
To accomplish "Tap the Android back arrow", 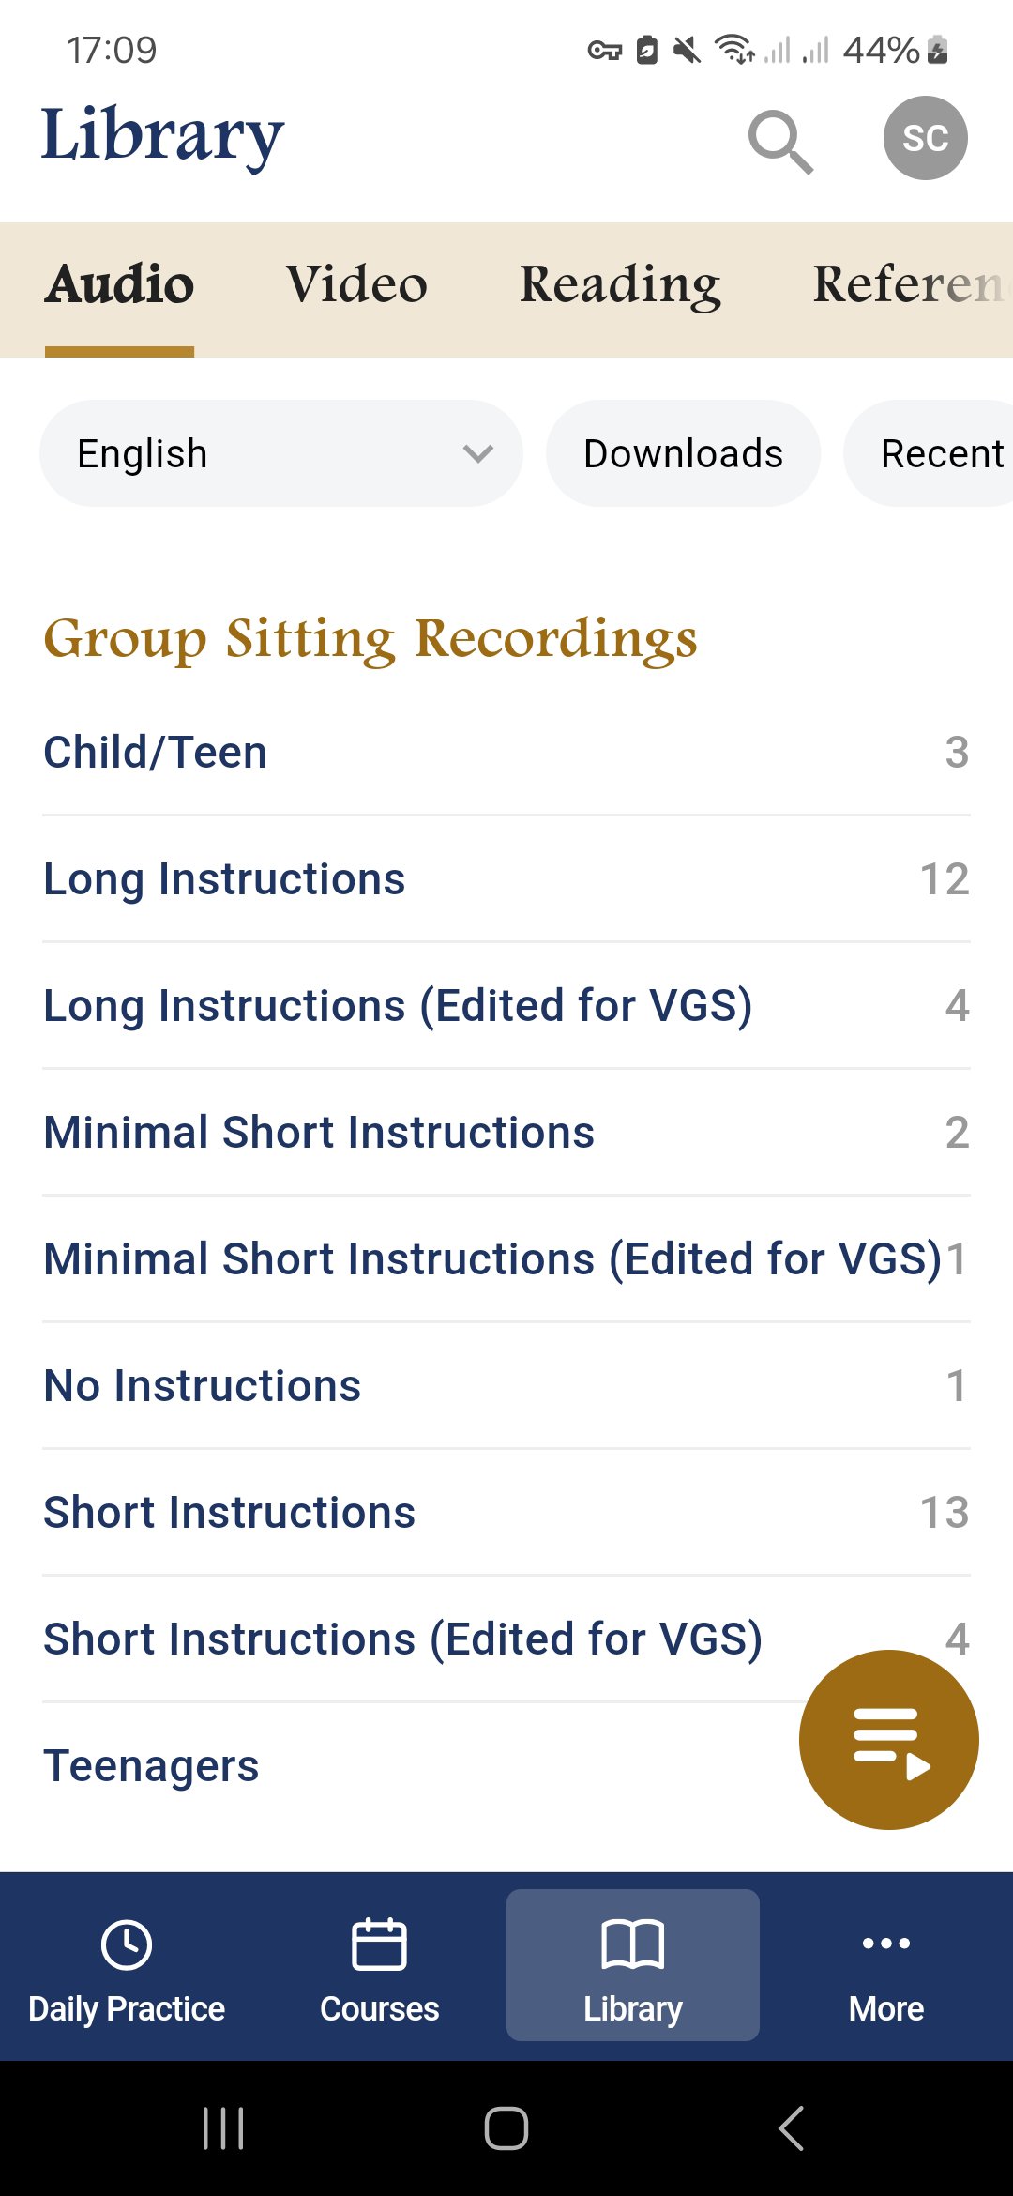I will point(791,2127).
